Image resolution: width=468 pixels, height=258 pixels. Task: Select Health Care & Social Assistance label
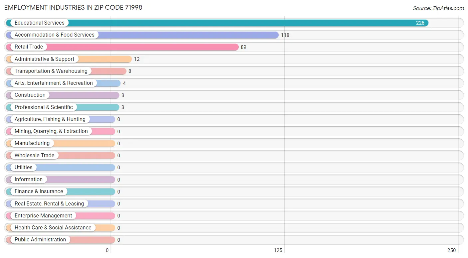(53, 228)
